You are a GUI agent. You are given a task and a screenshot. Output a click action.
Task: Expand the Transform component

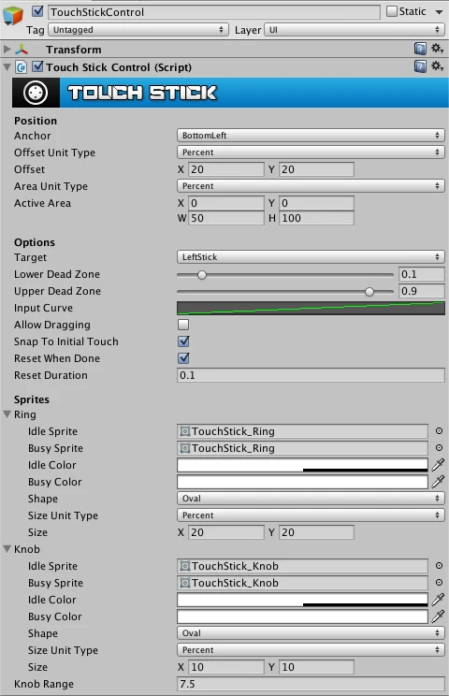[x=7, y=49]
